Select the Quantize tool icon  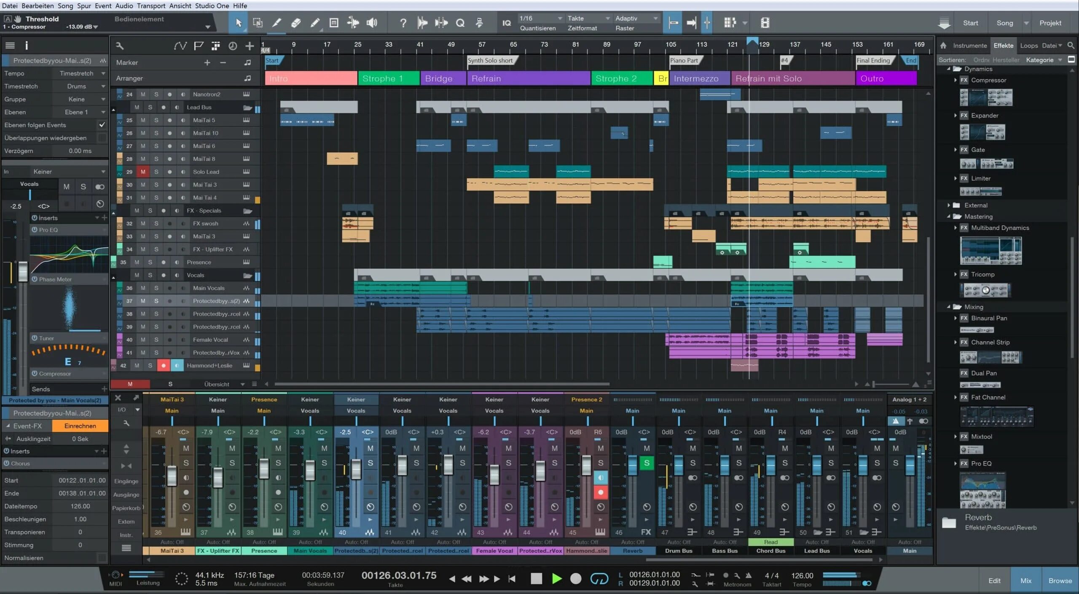[461, 23]
